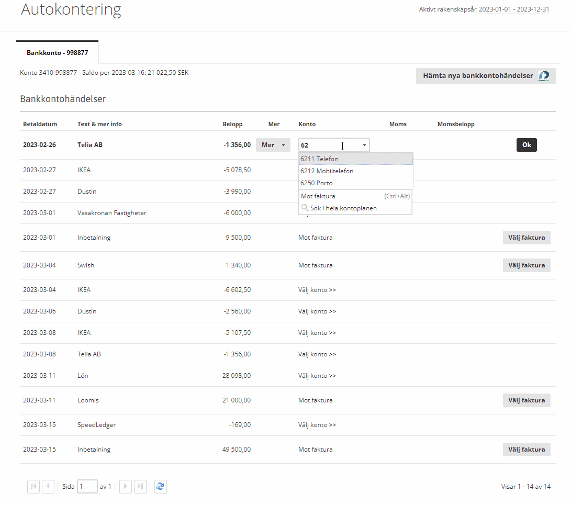The image size is (571, 505).
Task: Select Vasakronan Fastigheter row text
Action: click(x=112, y=213)
